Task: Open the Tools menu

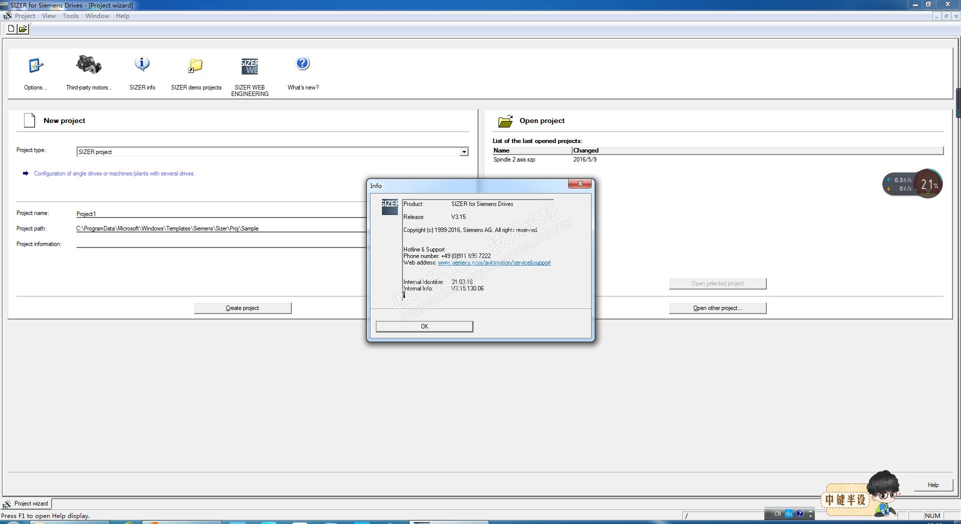Action: coord(71,16)
